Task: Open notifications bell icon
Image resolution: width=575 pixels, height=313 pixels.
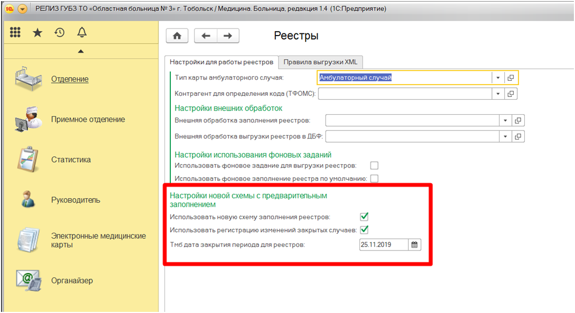Action: (82, 33)
